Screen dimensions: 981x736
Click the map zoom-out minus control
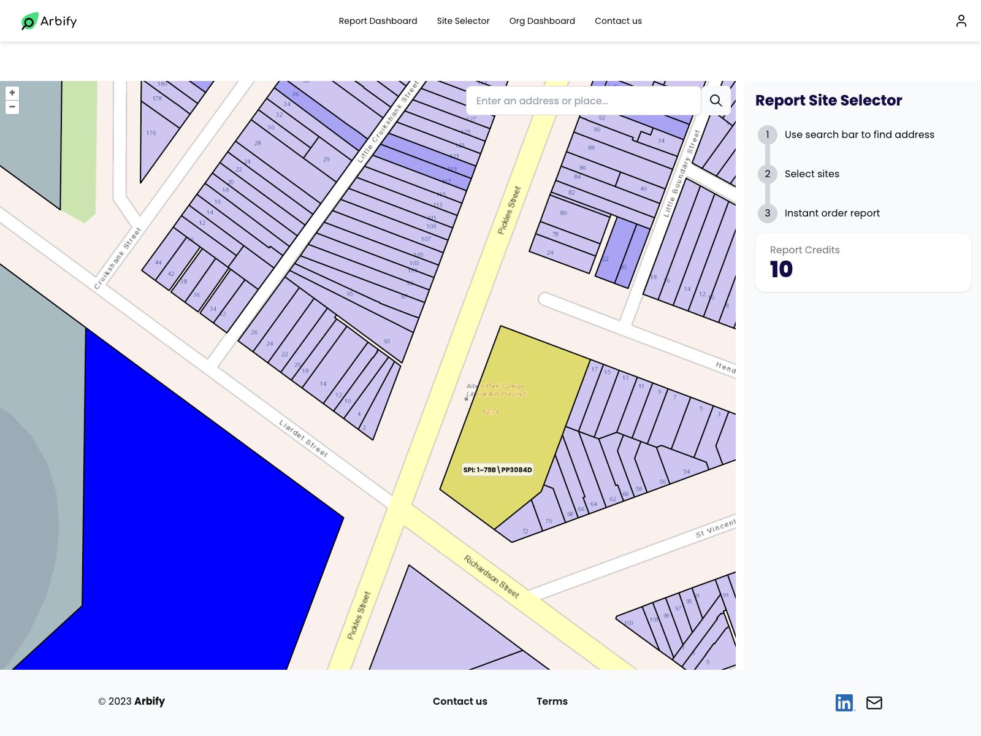tap(12, 107)
